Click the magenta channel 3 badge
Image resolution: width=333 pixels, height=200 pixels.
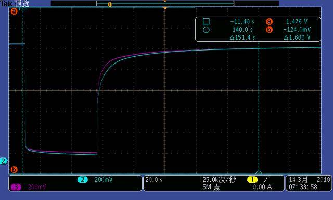point(16,187)
